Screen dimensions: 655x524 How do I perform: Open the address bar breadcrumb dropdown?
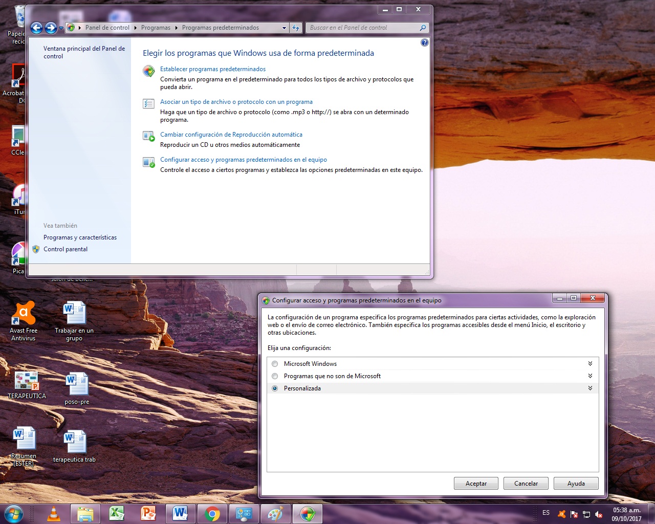click(x=285, y=28)
